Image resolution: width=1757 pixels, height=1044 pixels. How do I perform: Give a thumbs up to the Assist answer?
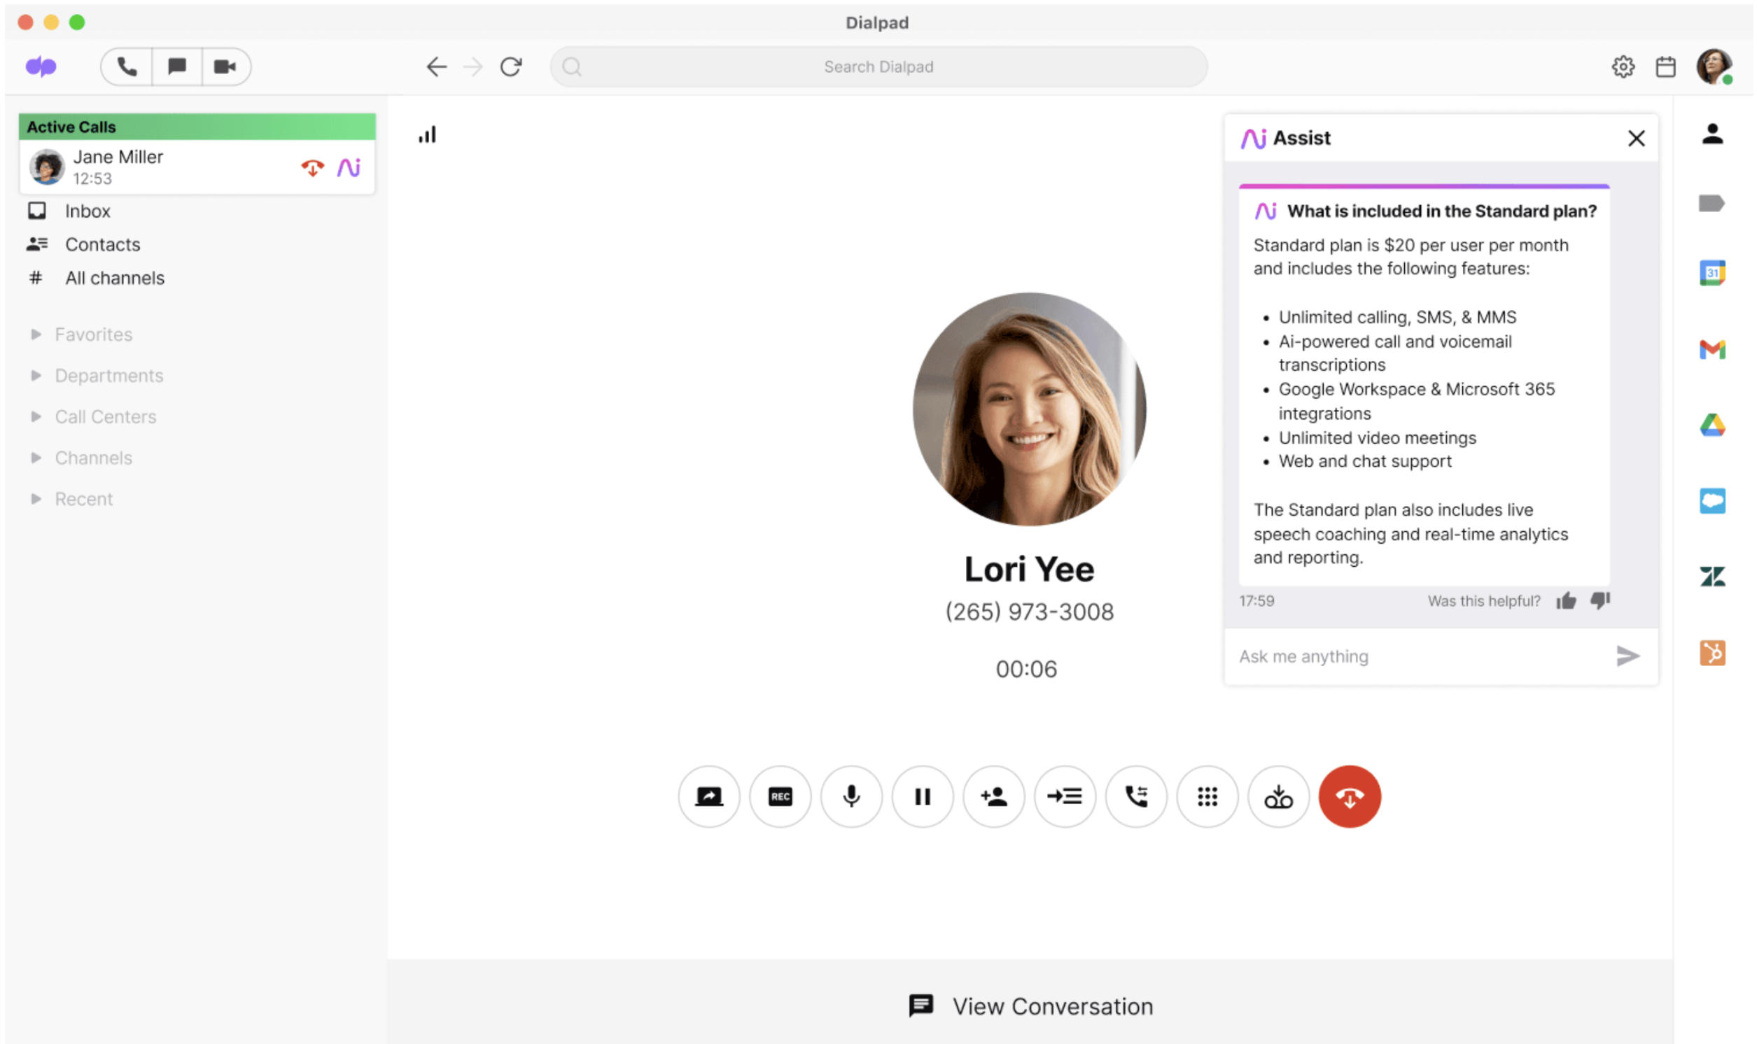click(x=1567, y=600)
